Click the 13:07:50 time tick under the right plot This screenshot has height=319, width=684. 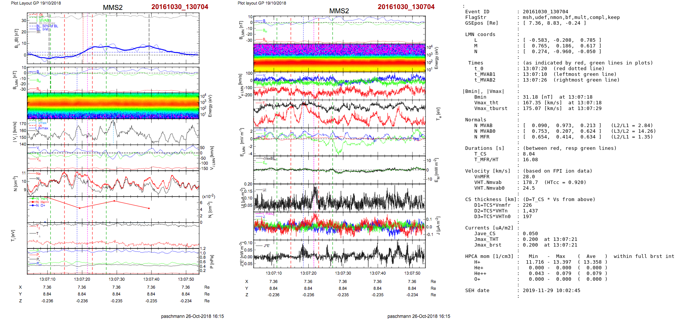pos(412,273)
